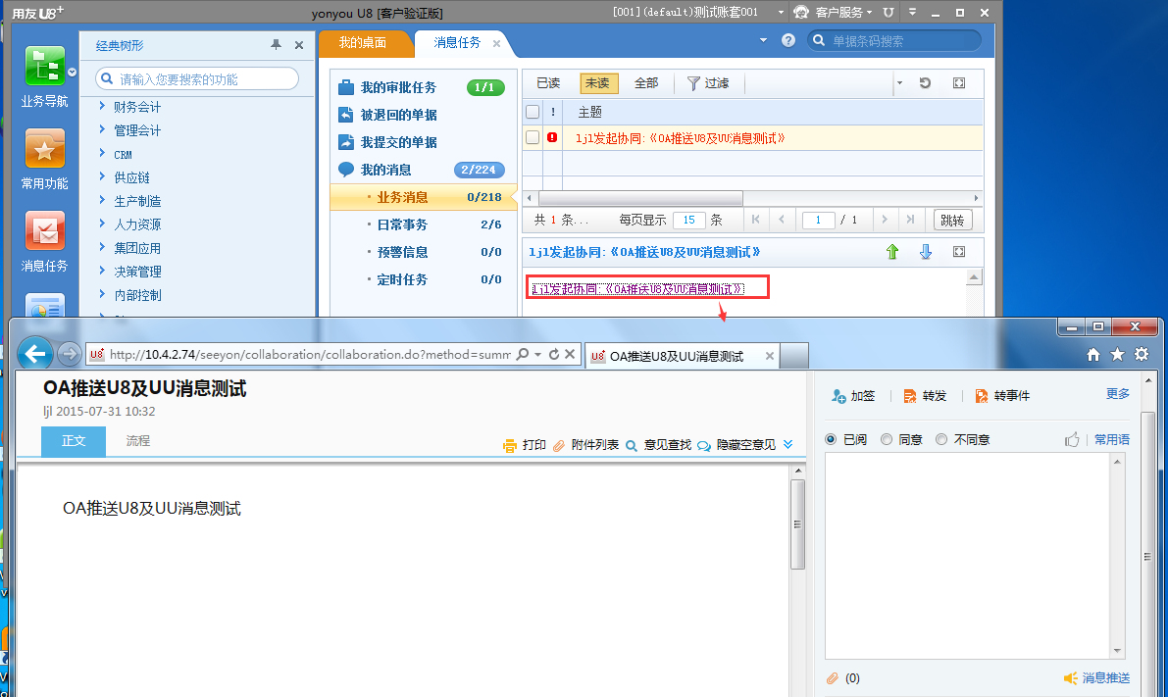Expand the CRM tree node

pos(102,153)
